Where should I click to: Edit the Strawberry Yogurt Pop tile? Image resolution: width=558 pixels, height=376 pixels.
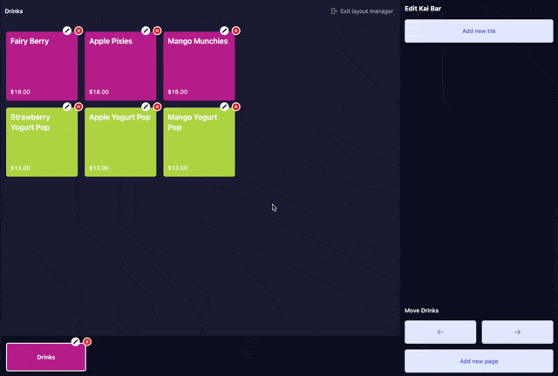click(x=67, y=106)
